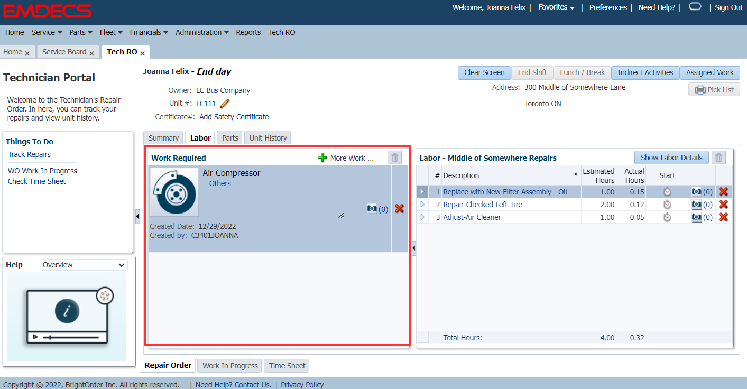Click the LC111 unit number link
Screen dimensions: 747x389
pos(206,104)
